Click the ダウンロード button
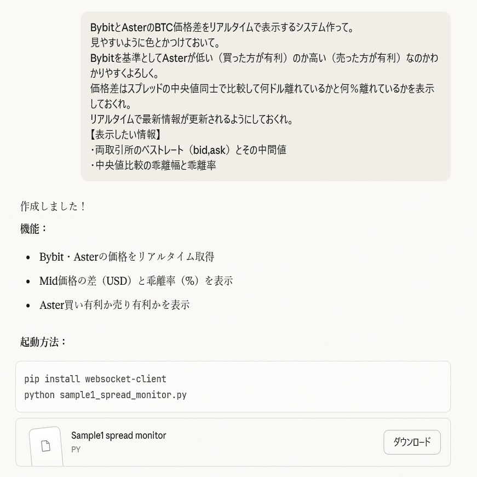 (x=412, y=442)
